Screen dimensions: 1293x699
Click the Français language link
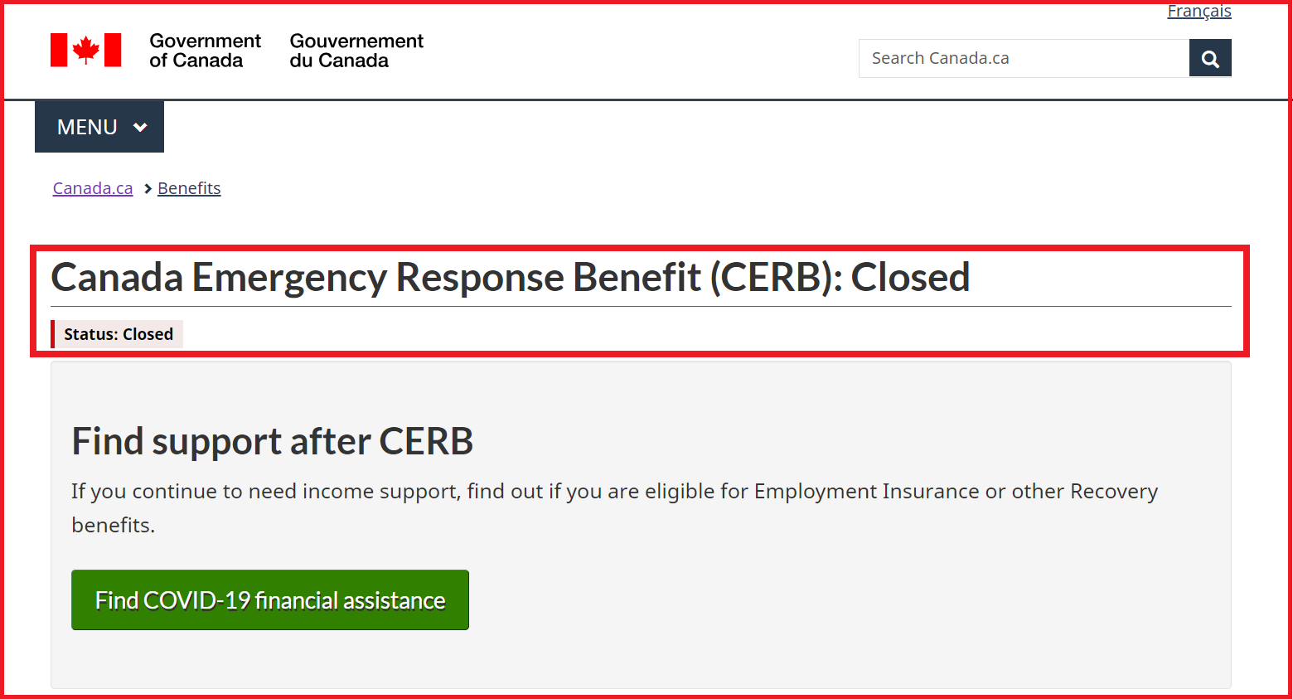pos(1199,11)
